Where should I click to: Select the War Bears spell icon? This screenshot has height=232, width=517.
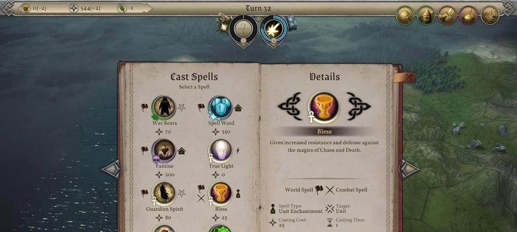(x=164, y=107)
